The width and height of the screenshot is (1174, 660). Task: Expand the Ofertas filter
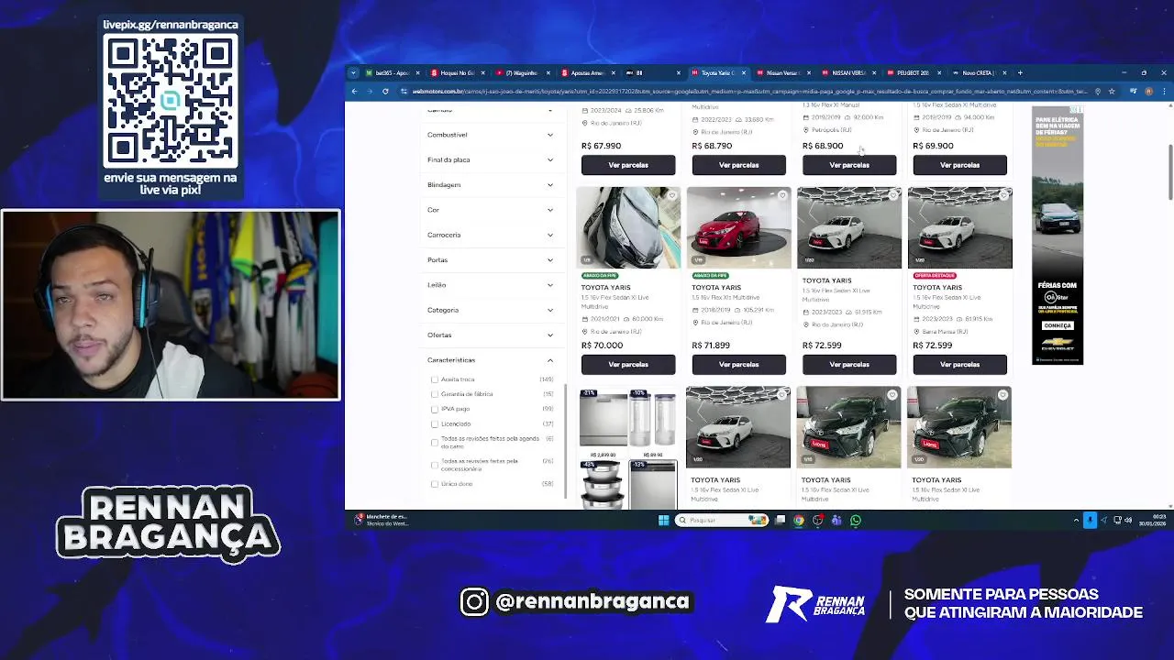click(491, 335)
